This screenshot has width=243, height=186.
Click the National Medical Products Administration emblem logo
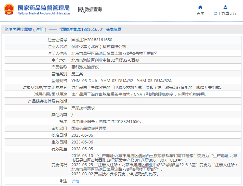point(9,9)
